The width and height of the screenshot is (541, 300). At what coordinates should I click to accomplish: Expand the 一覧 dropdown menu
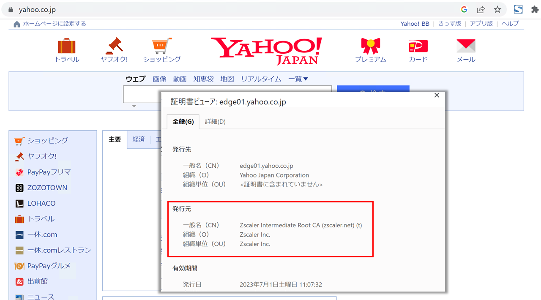(298, 79)
